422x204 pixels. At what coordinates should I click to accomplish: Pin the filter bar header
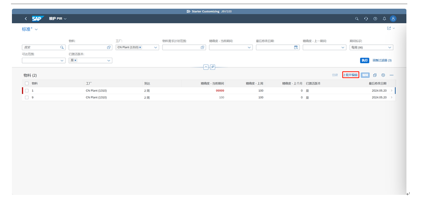[x=212, y=67]
